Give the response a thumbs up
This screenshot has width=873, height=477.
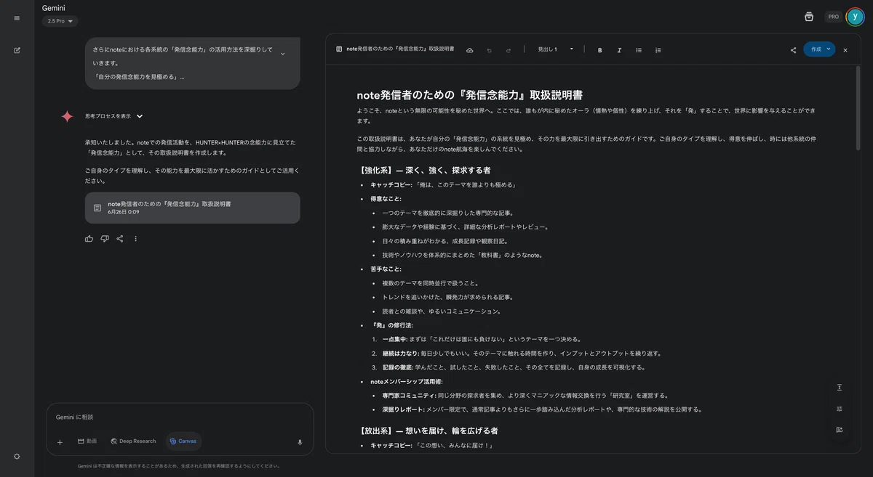tap(89, 238)
